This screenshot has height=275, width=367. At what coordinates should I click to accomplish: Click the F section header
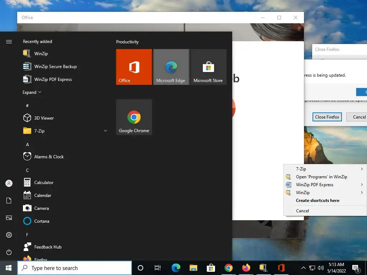click(x=27, y=235)
